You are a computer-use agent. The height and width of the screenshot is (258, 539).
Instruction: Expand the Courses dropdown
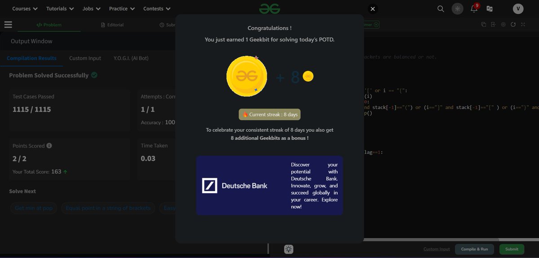24,9
